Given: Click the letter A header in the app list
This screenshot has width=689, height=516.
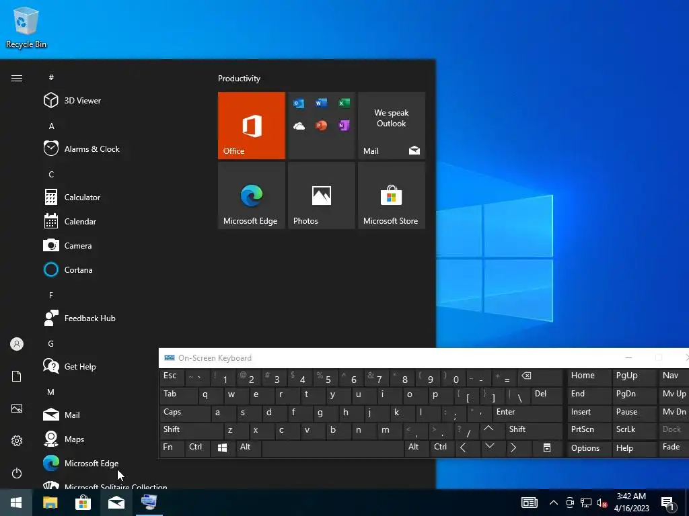Looking at the screenshot, I should pos(51,126).
